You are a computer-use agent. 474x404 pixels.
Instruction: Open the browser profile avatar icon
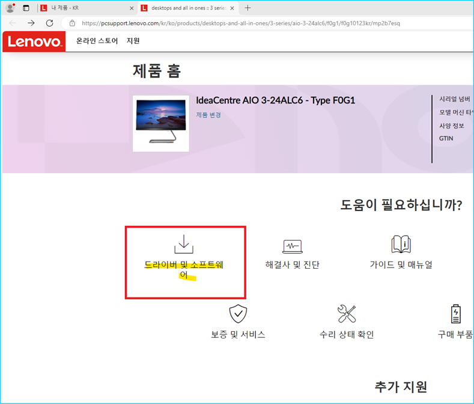tap(10, 8)
